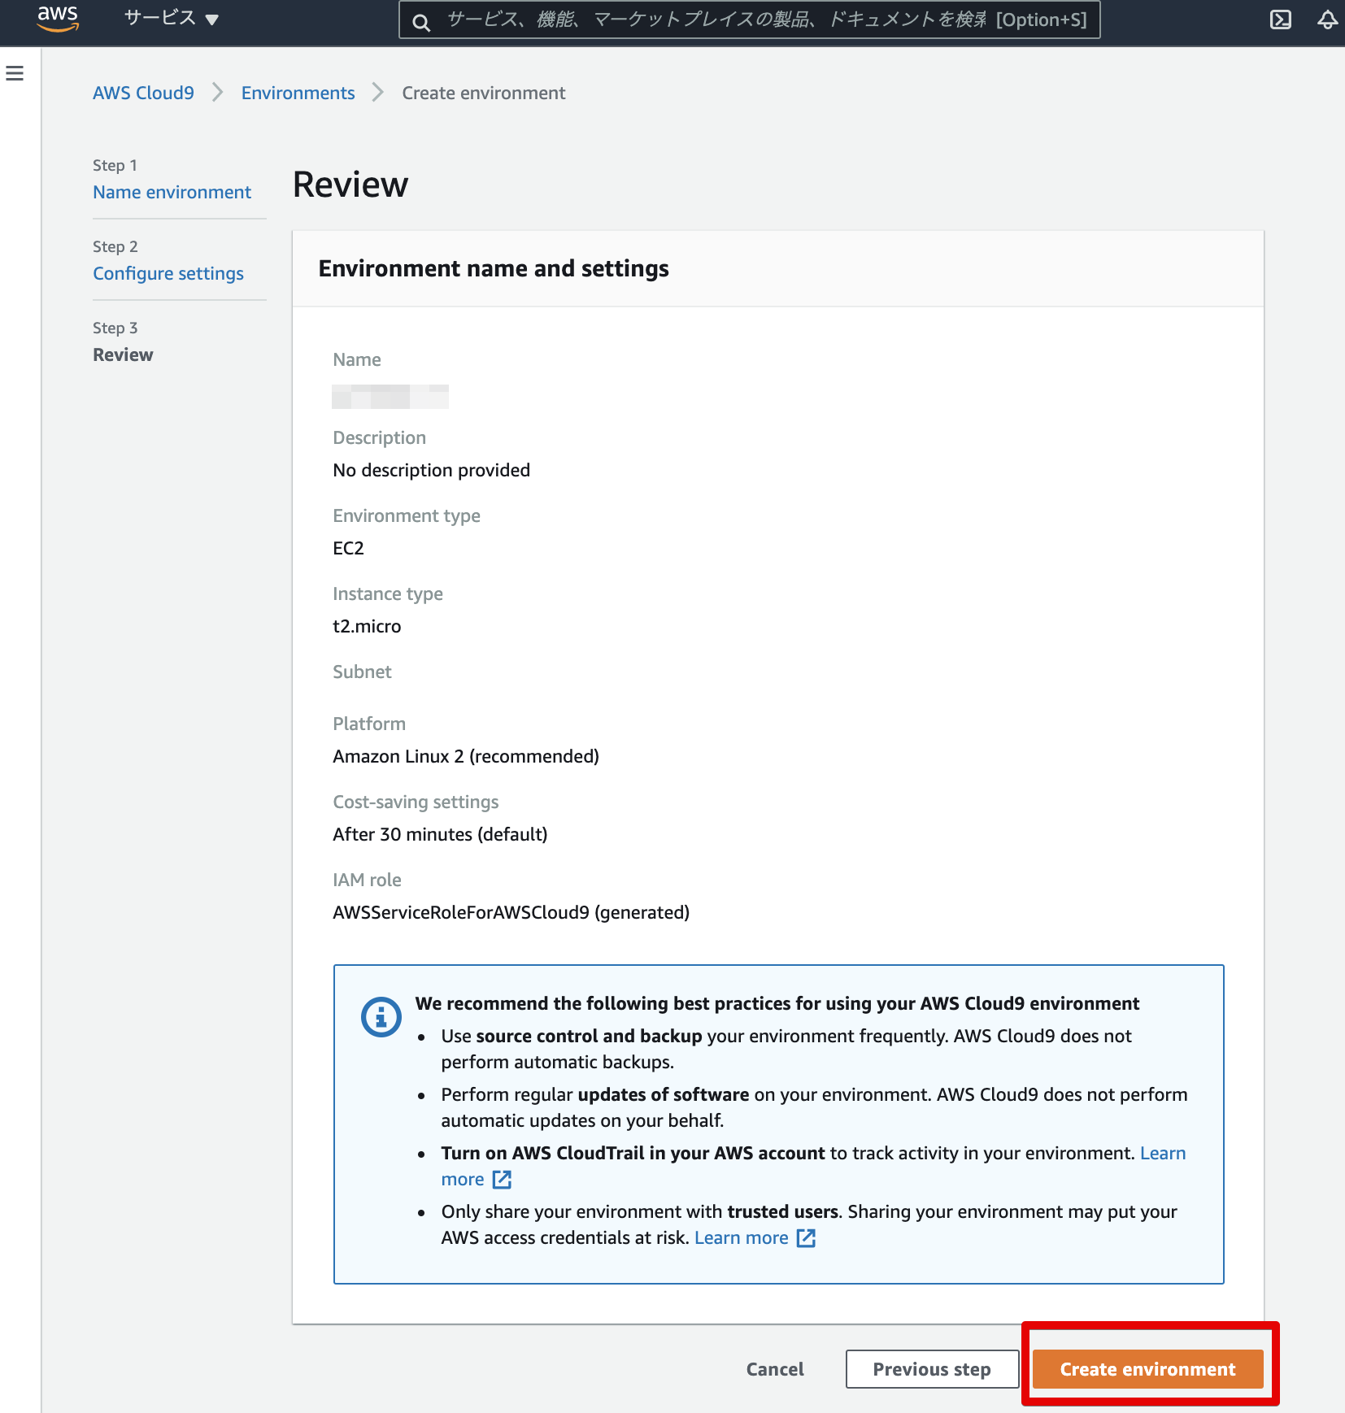Click the 'Environment name and settings' heading
1345x1413 pixels.
coord(494,268)
